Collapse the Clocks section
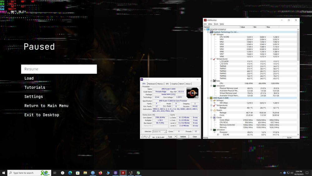 click(211, 118)
